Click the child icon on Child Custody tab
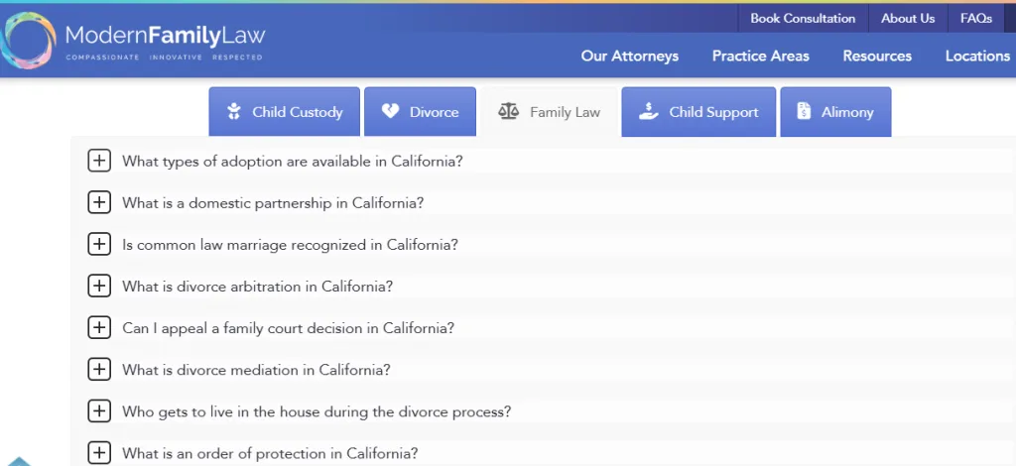 click(x=234, y=112)
